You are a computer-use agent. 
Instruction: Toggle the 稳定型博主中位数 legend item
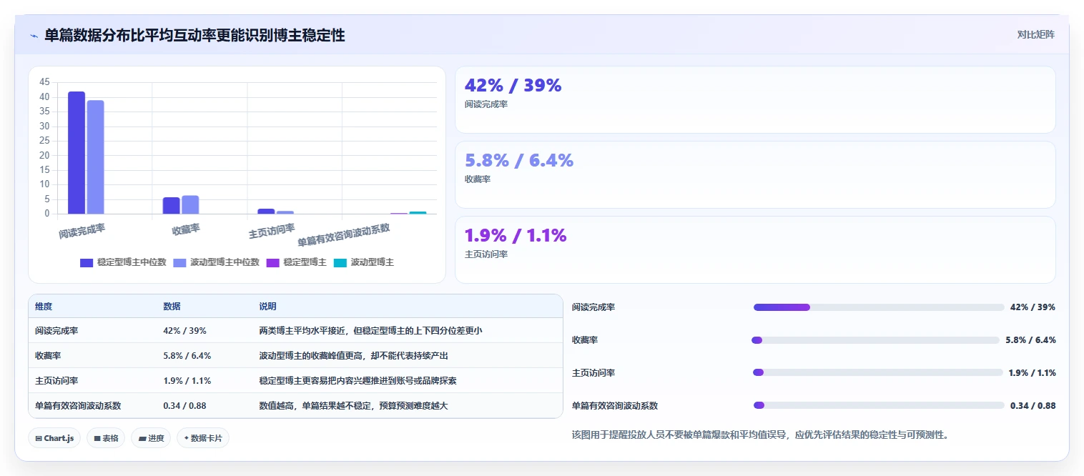123,262
